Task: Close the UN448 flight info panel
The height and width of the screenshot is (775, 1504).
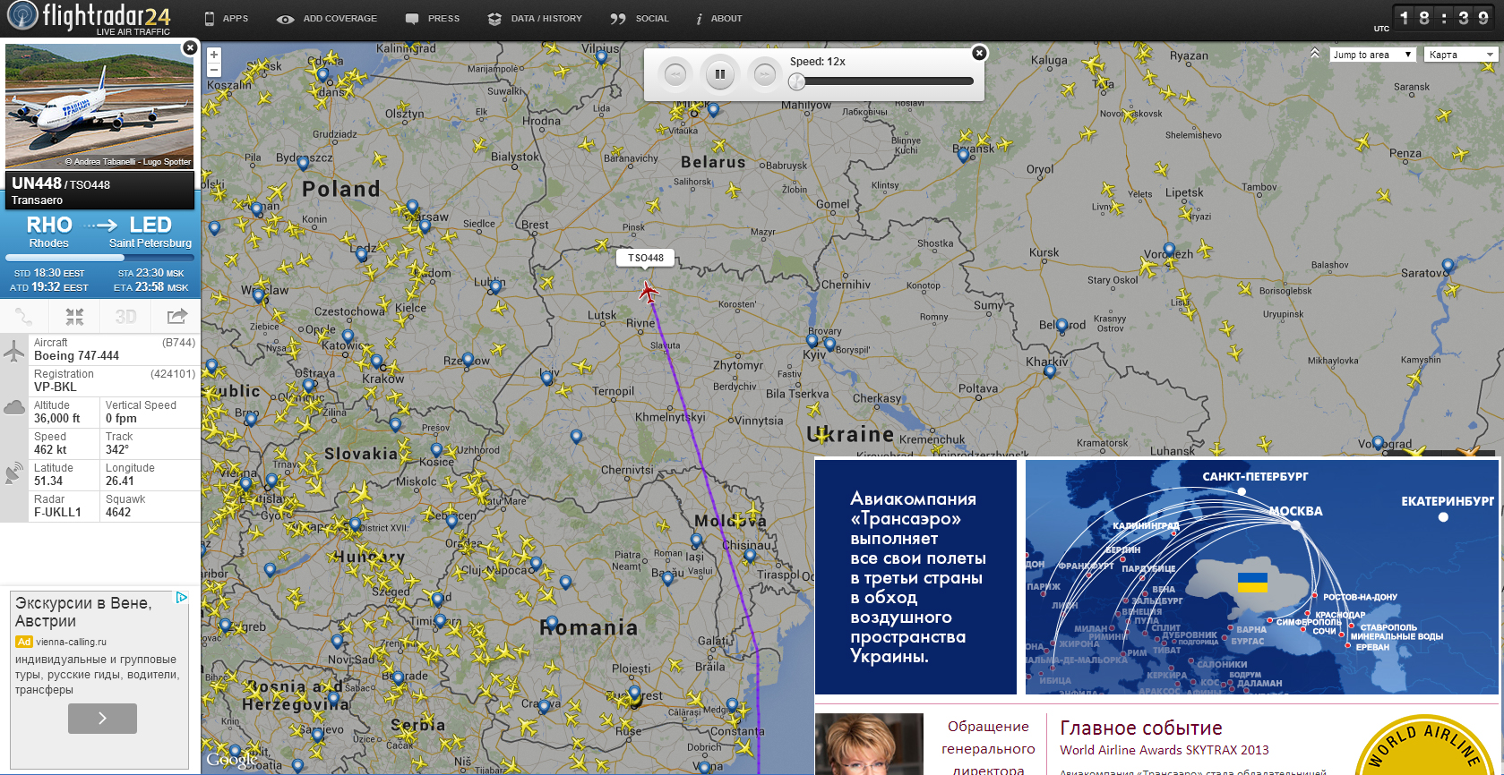Action: [x=190, y=47]
